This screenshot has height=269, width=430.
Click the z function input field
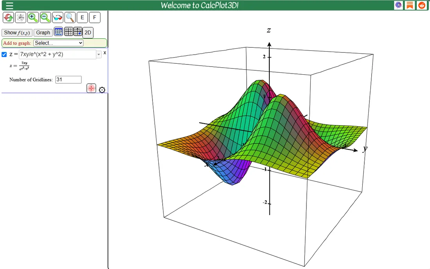pyautogui.click(x=57, y=54)
